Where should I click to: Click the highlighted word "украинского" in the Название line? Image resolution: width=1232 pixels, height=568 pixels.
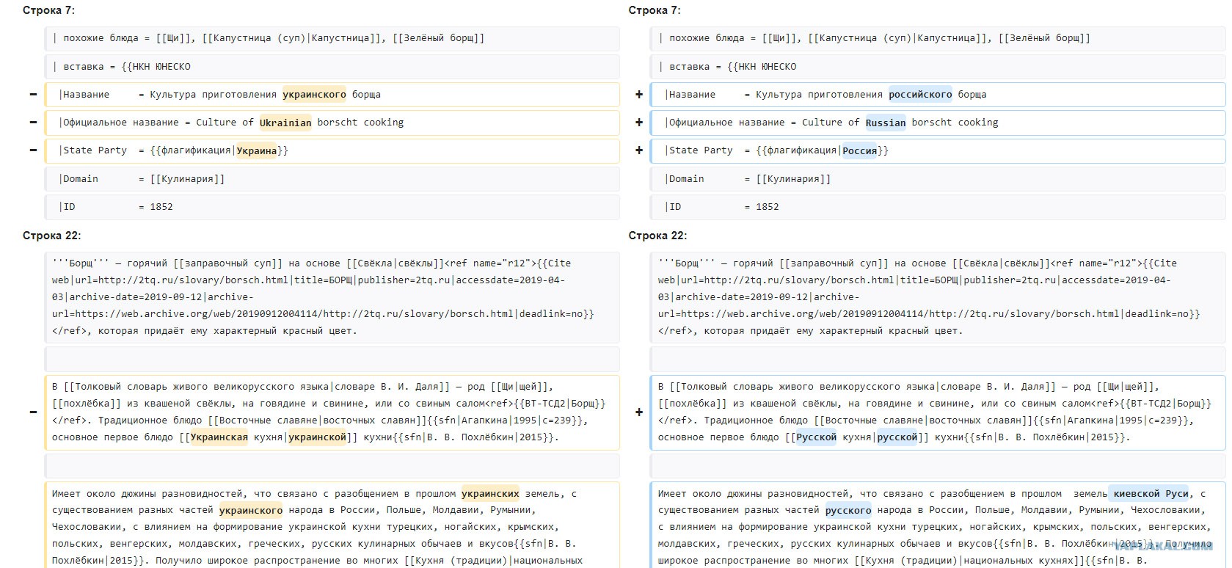[x=314, y=95]
